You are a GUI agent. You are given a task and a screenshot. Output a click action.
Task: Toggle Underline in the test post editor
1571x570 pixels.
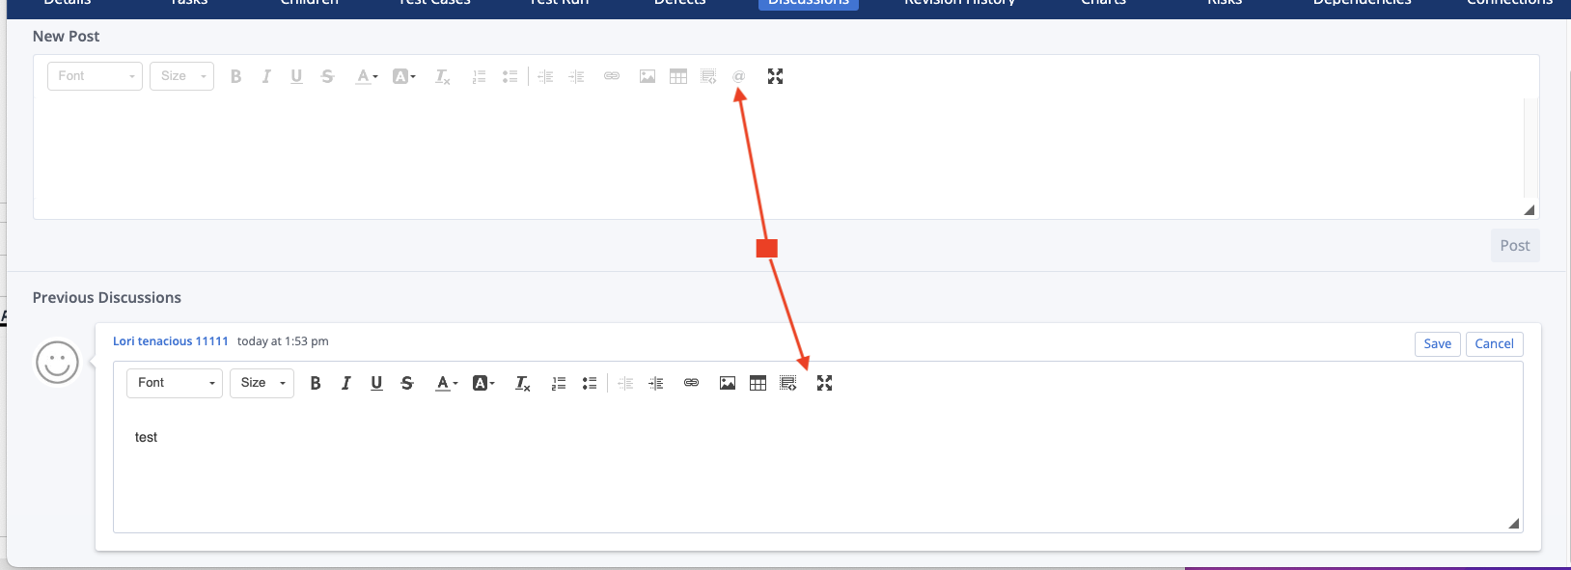tap(376, 383)
